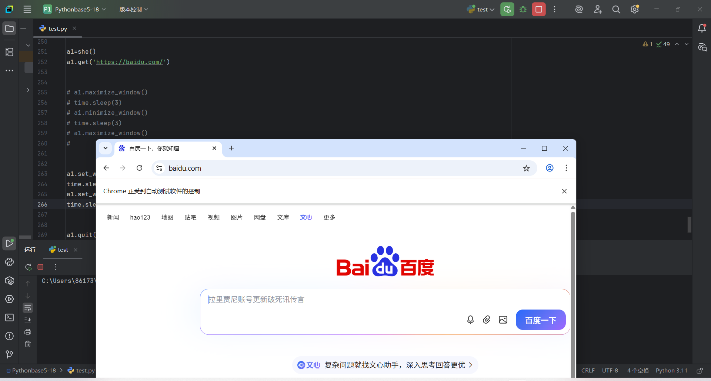The image size is (711, 381).
Task: Open a new Chrome tab
Action: coord(231,148)
